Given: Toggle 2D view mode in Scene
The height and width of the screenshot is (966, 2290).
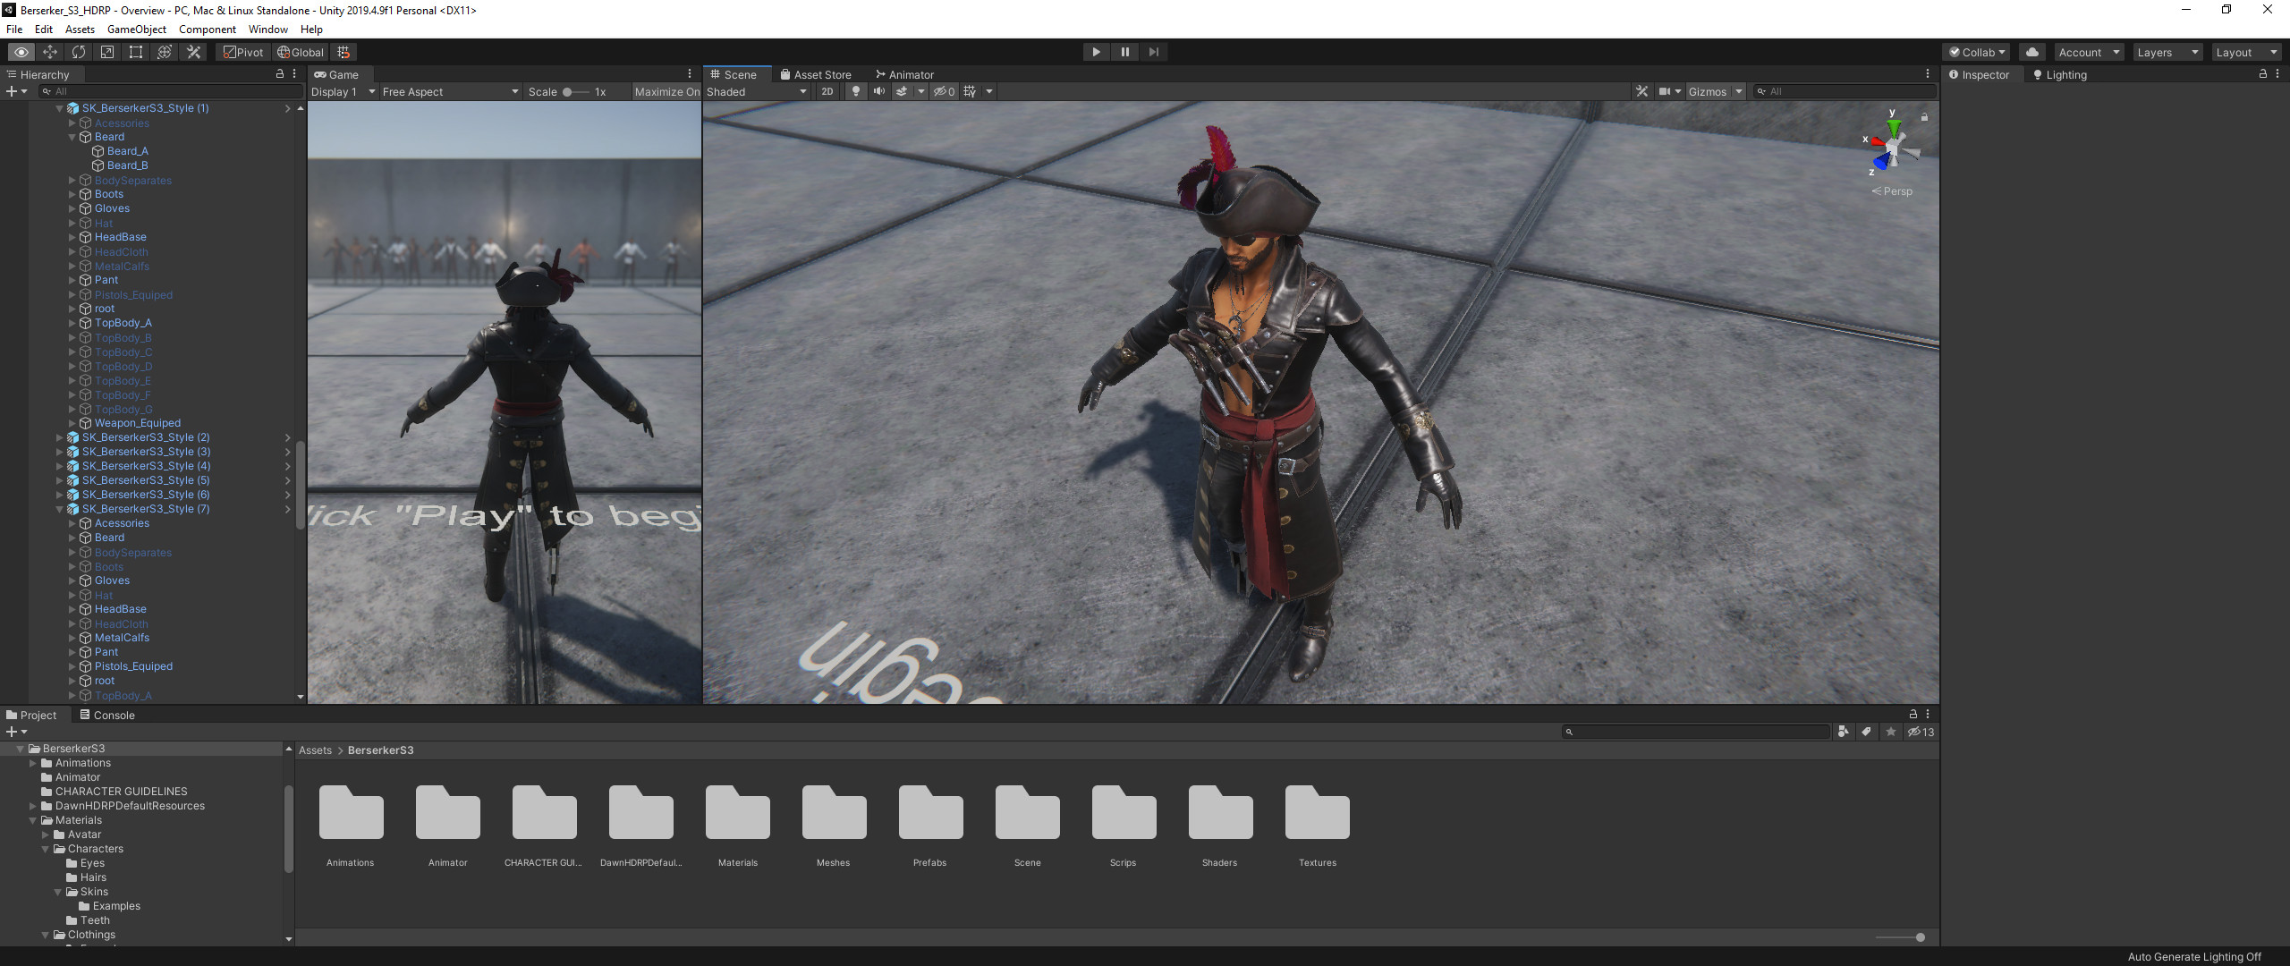Looking at the screenshot, I should tap(827, 91).
